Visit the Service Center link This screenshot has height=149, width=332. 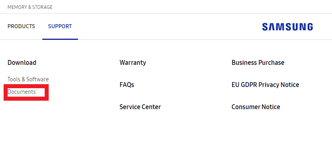tap(140, 107)
